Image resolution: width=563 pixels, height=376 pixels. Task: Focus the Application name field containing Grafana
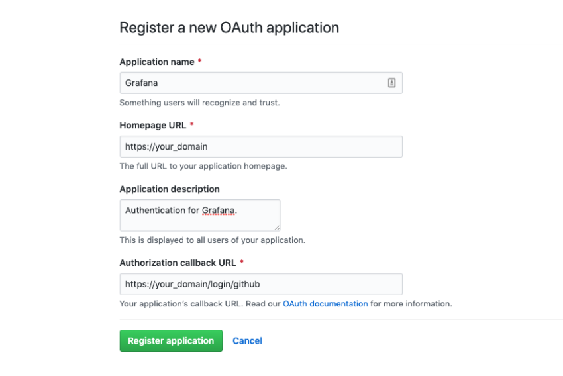tap(261, 83)
